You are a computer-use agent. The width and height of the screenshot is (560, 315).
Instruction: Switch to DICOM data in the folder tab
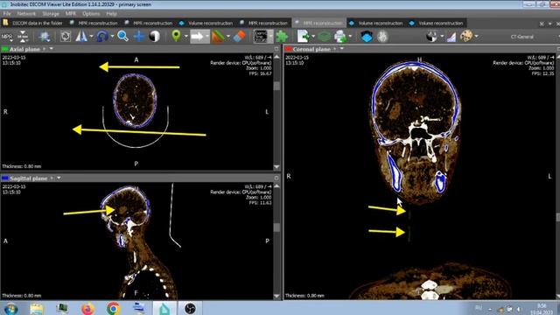pos(33,23)
